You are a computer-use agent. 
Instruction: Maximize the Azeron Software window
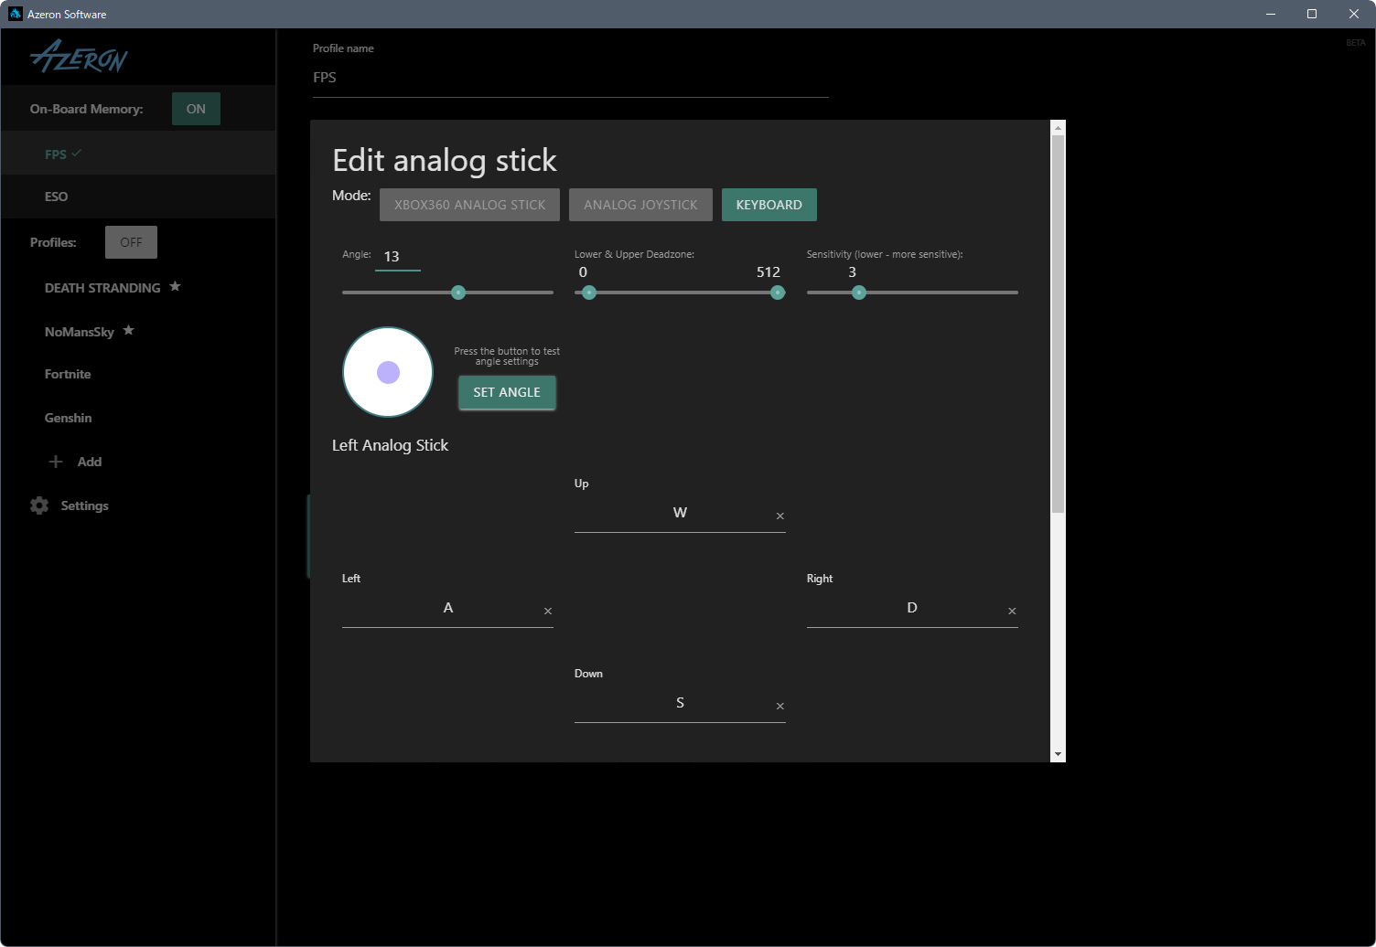[1312, 14]
